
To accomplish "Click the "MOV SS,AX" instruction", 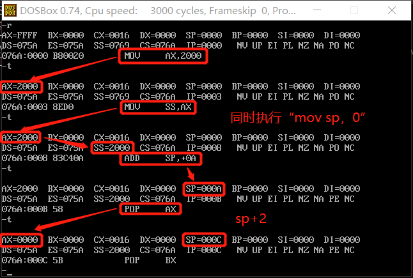I will click(x=158, y=107).
